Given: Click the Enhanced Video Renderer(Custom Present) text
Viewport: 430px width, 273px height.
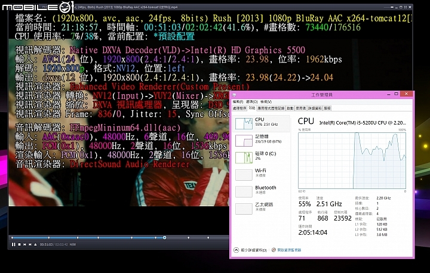Looking at the screenshot, I should tap(159, 87).
